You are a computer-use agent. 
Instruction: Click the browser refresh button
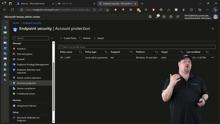point(12,10)
